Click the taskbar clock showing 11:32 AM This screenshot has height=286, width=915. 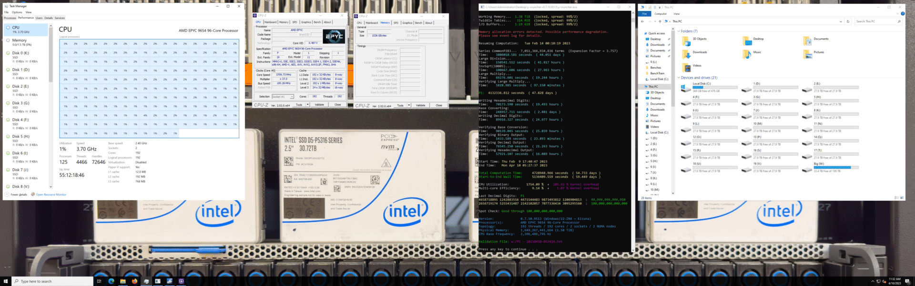pos(895,281)
